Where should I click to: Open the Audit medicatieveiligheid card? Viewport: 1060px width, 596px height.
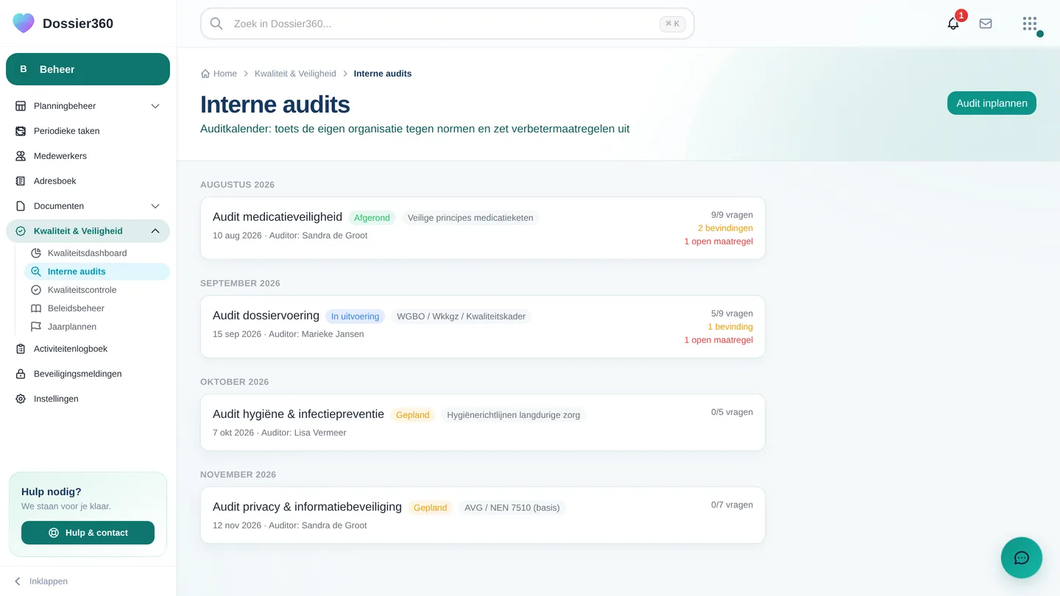(x=483, y=228)
